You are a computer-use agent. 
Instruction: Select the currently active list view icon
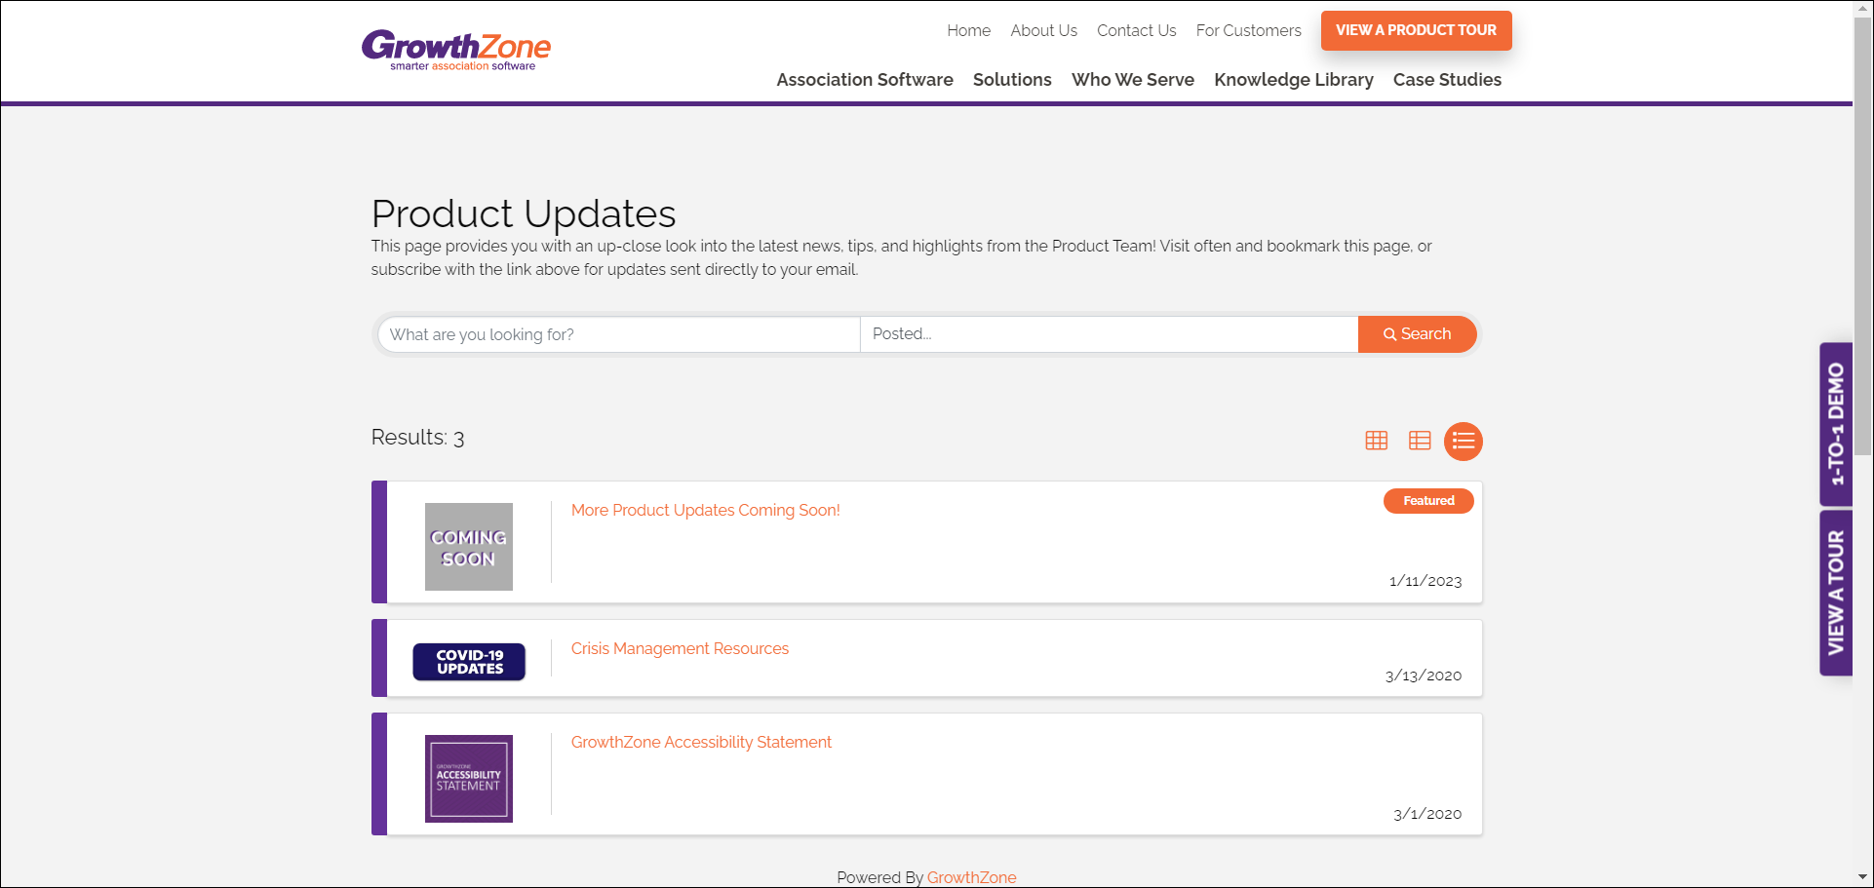1464,441
